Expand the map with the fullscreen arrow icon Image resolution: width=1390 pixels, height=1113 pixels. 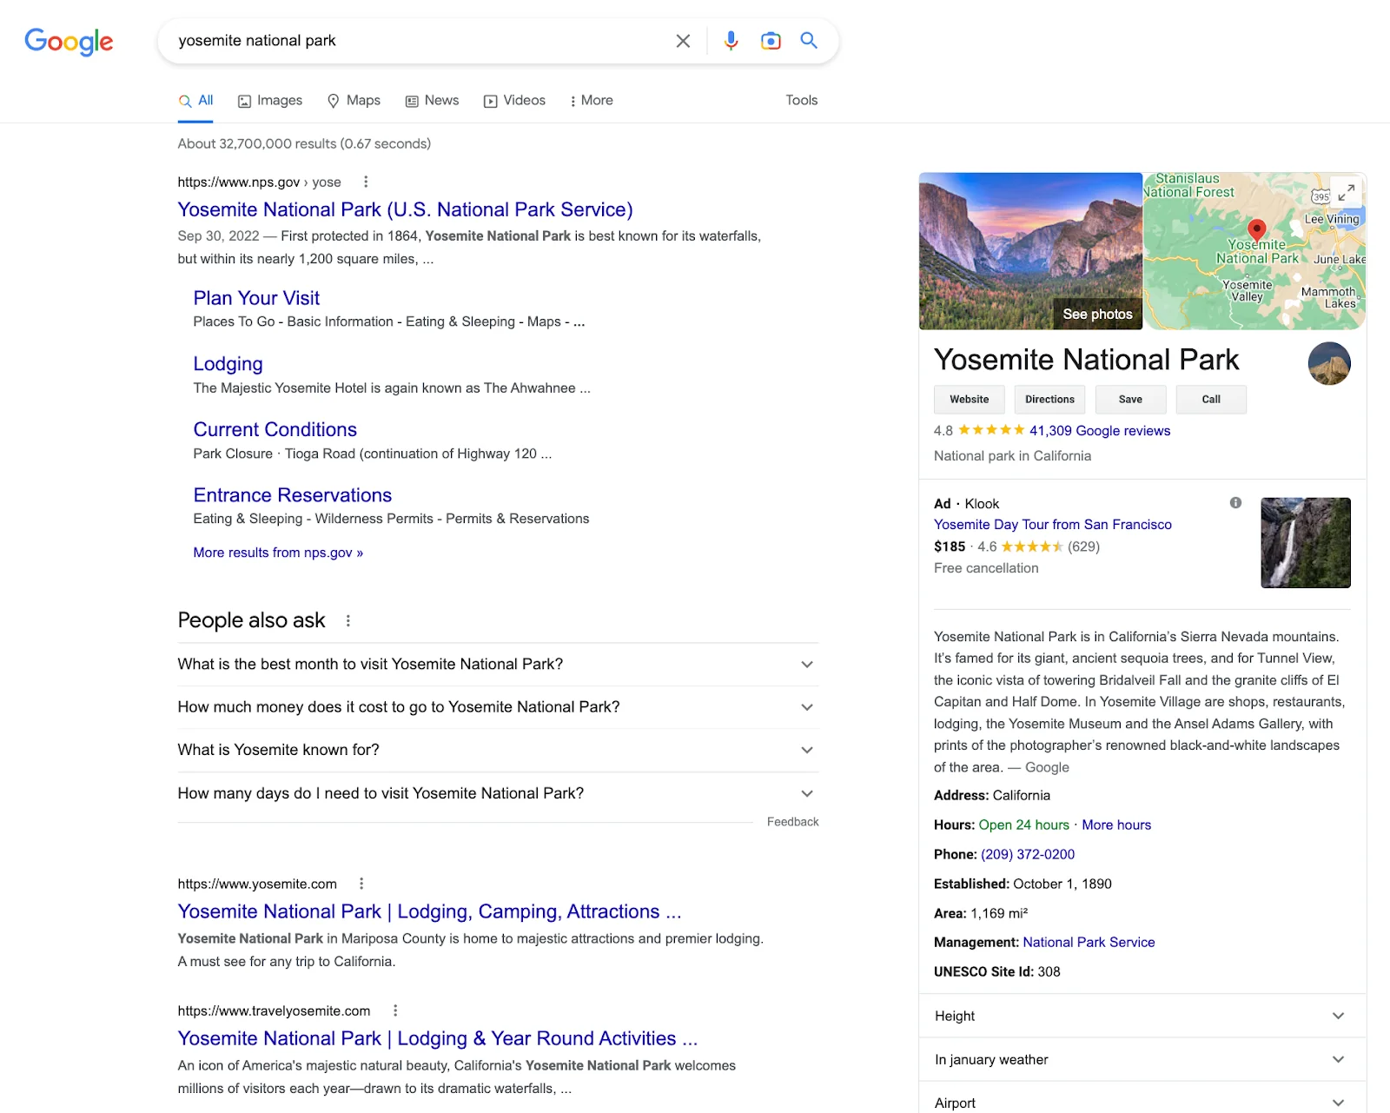pos(1347,192)
